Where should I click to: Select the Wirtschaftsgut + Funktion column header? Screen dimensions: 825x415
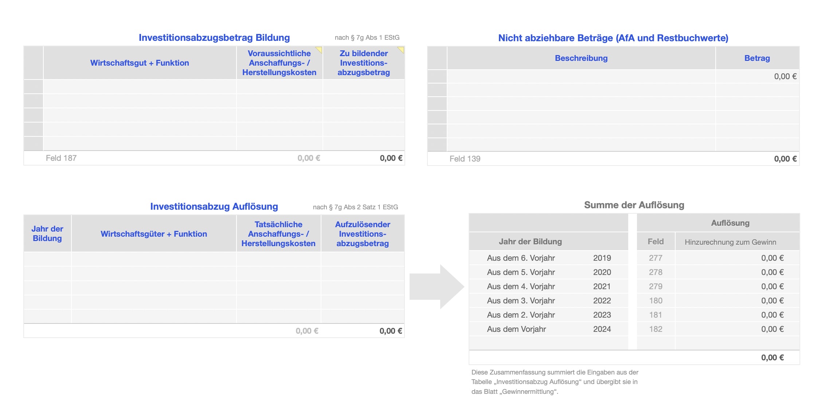[140, 63]
